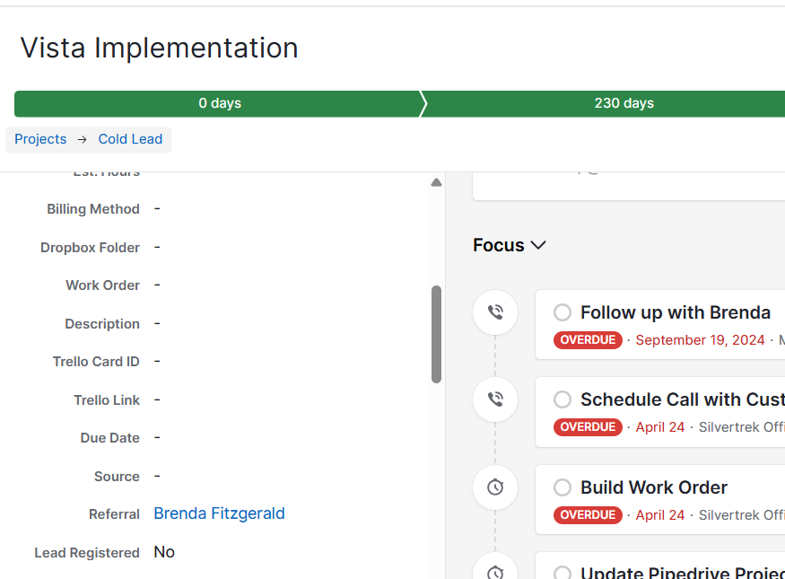
Task: Open the Follow up with Brenda task
Action: click(x=676, y=312)
